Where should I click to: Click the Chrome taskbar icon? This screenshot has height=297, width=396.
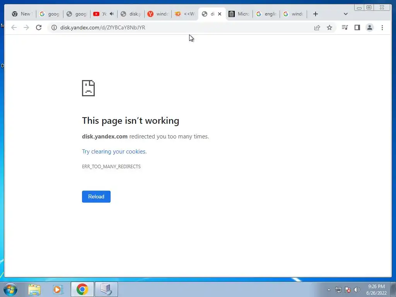tap(82, 289)
